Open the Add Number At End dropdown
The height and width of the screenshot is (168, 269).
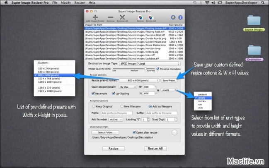(116, 120)
